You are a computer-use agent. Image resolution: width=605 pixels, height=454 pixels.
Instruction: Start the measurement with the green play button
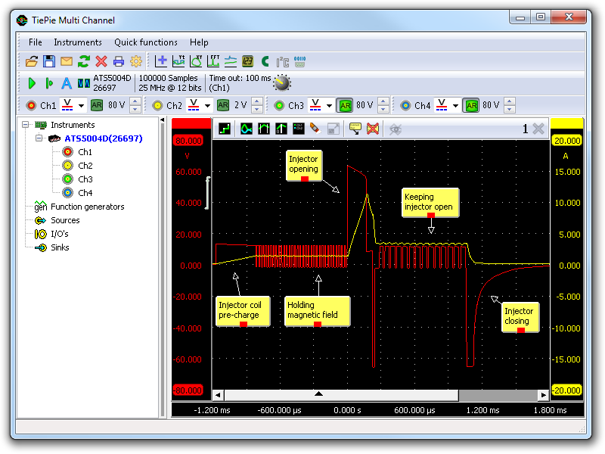31,83
